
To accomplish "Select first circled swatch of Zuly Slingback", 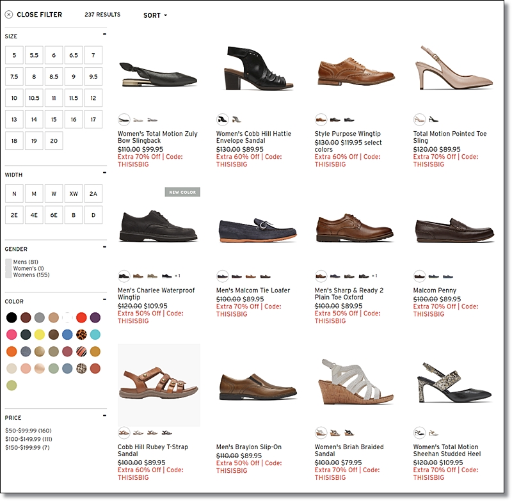I will coord(124,120).
